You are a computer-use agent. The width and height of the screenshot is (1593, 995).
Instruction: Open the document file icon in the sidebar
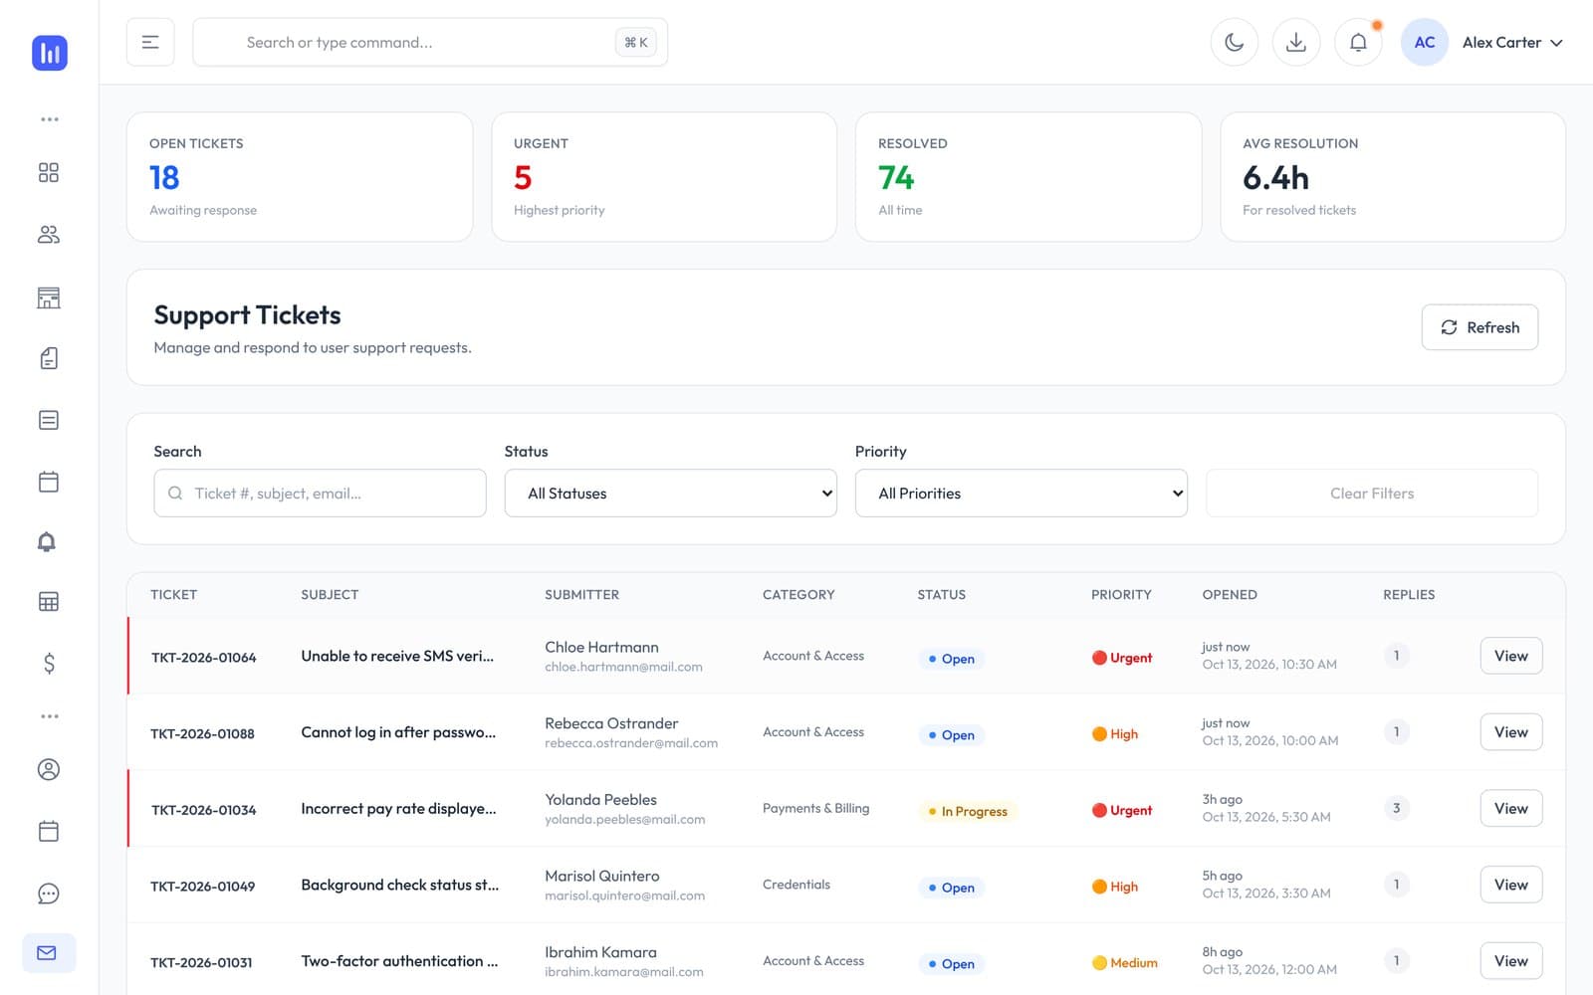coord(49,358)
